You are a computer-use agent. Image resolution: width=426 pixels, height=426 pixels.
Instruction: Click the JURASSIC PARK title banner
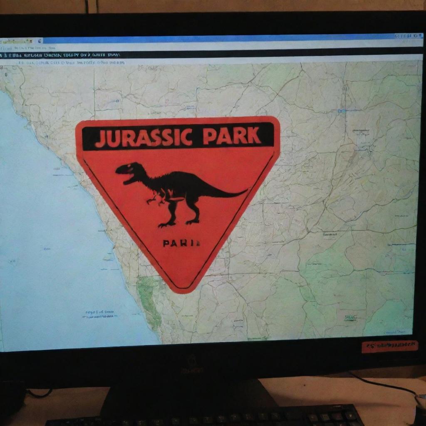pos(178,136)
